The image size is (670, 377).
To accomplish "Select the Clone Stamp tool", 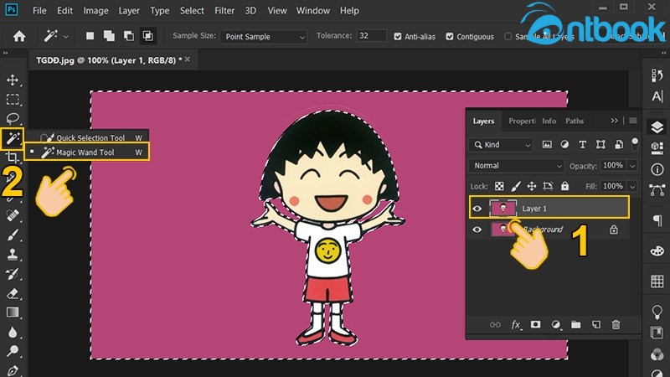I will 13,255.
